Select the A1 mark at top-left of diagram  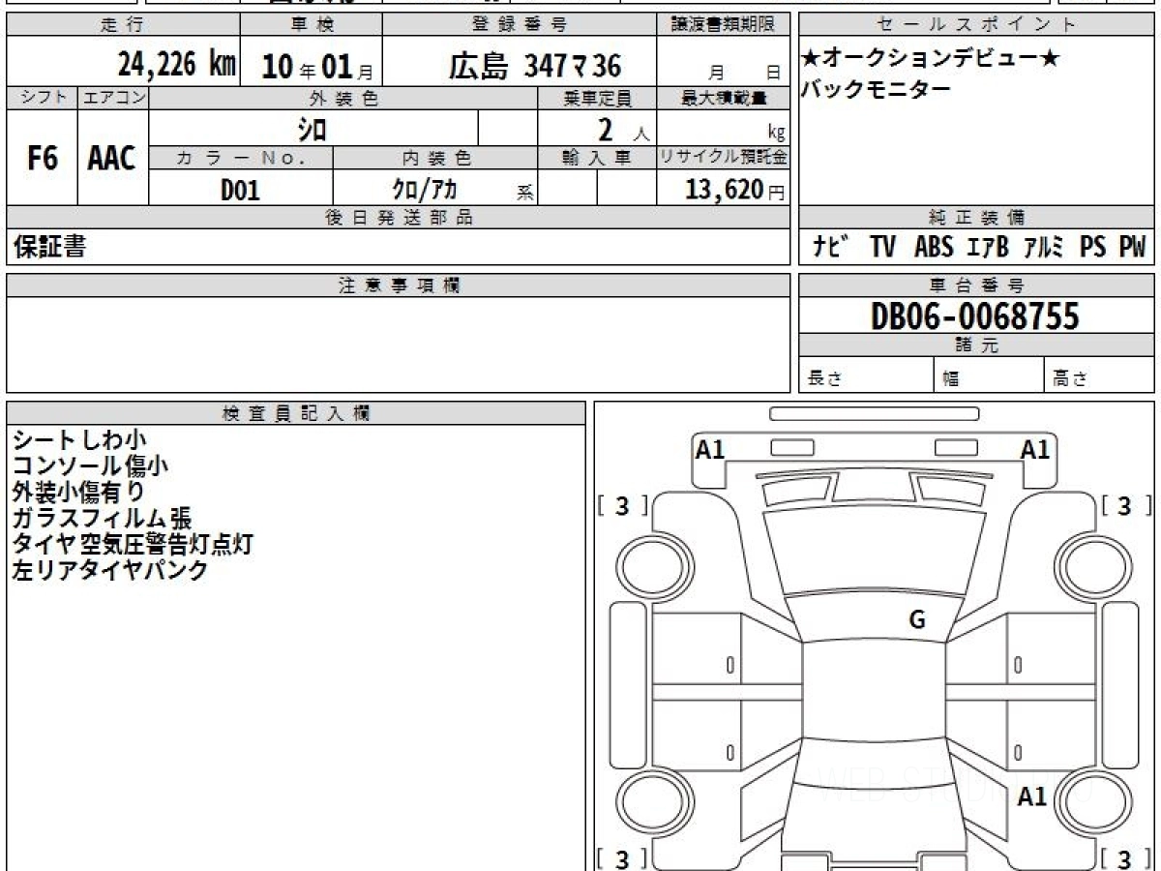710,450
